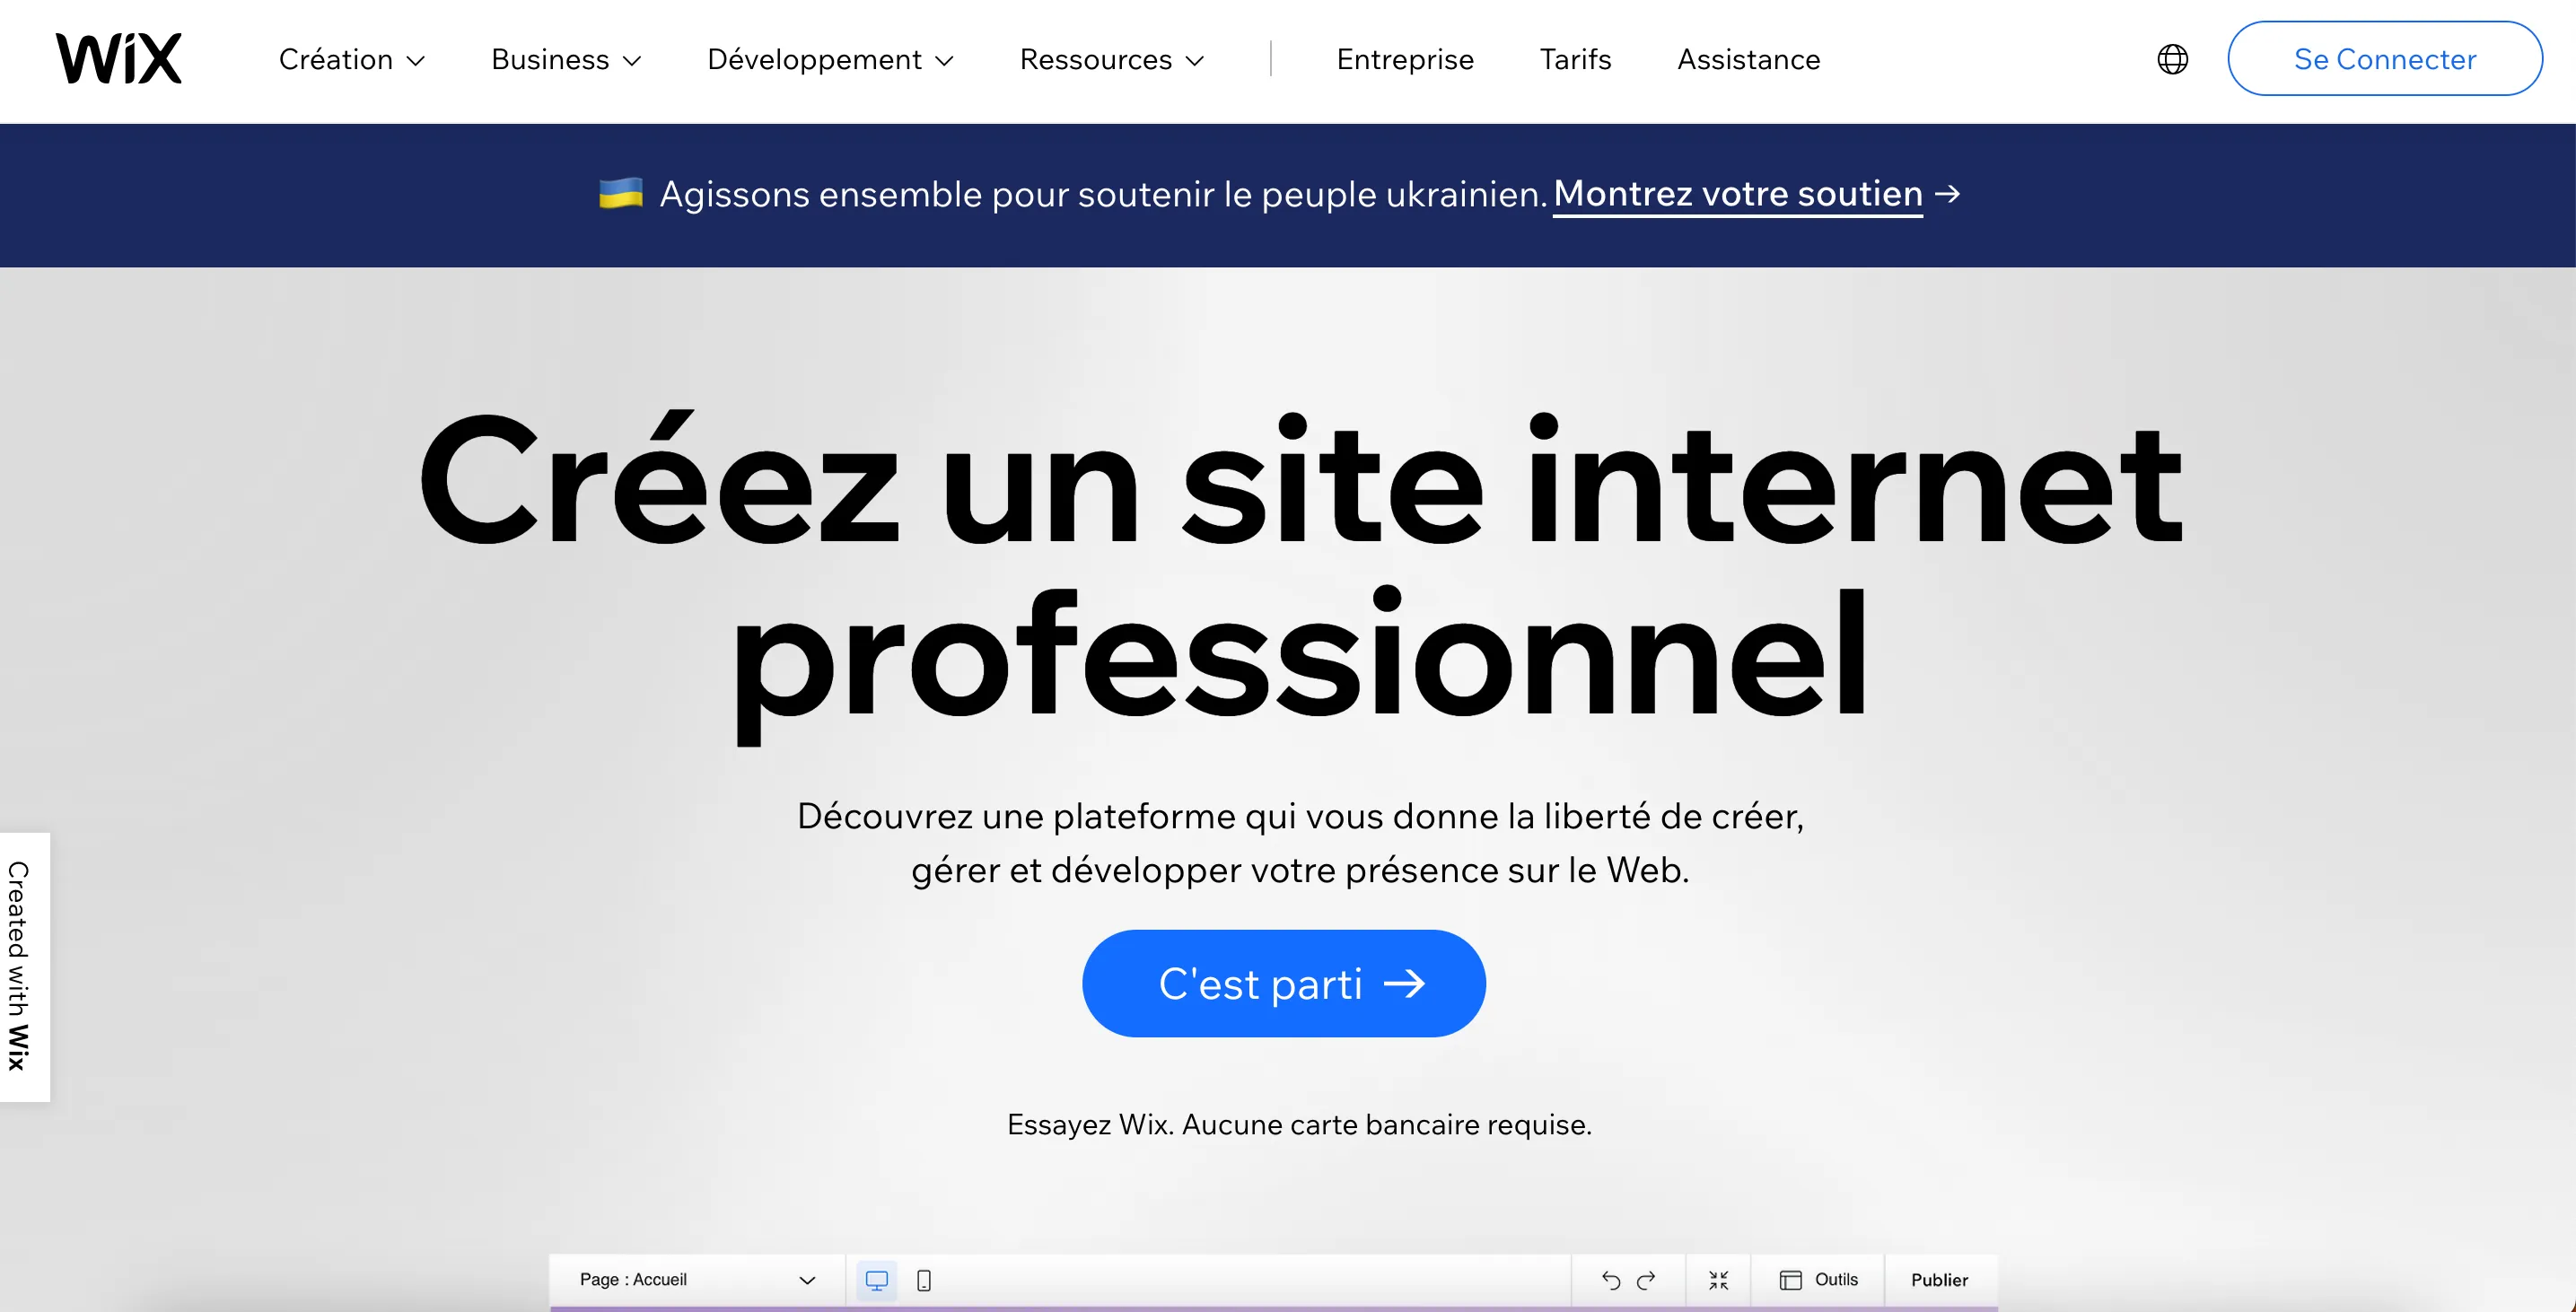Viewport: 2576px width, 1312px height.
Task: Expand the Ressources menu
Action: click(1112, 60)
